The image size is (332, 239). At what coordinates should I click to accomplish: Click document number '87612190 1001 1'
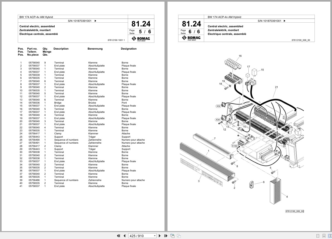click(x=116, y=40)
